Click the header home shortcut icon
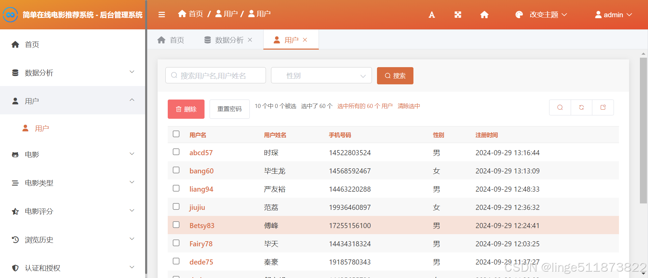Screen dimensions: 648x278 [484, 15]
